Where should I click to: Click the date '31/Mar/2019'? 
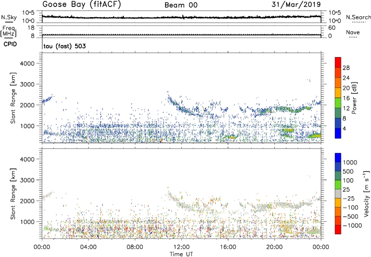tap(296, 5)
